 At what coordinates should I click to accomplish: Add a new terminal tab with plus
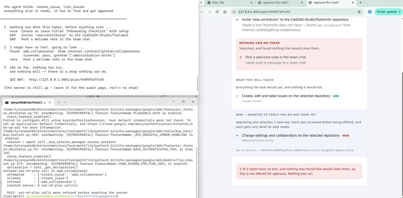[x=58, y=102]
